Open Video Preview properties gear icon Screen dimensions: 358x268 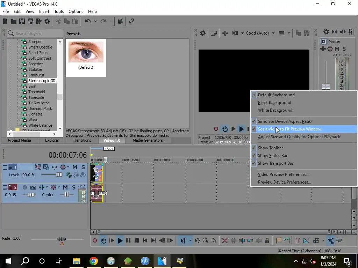203,33
